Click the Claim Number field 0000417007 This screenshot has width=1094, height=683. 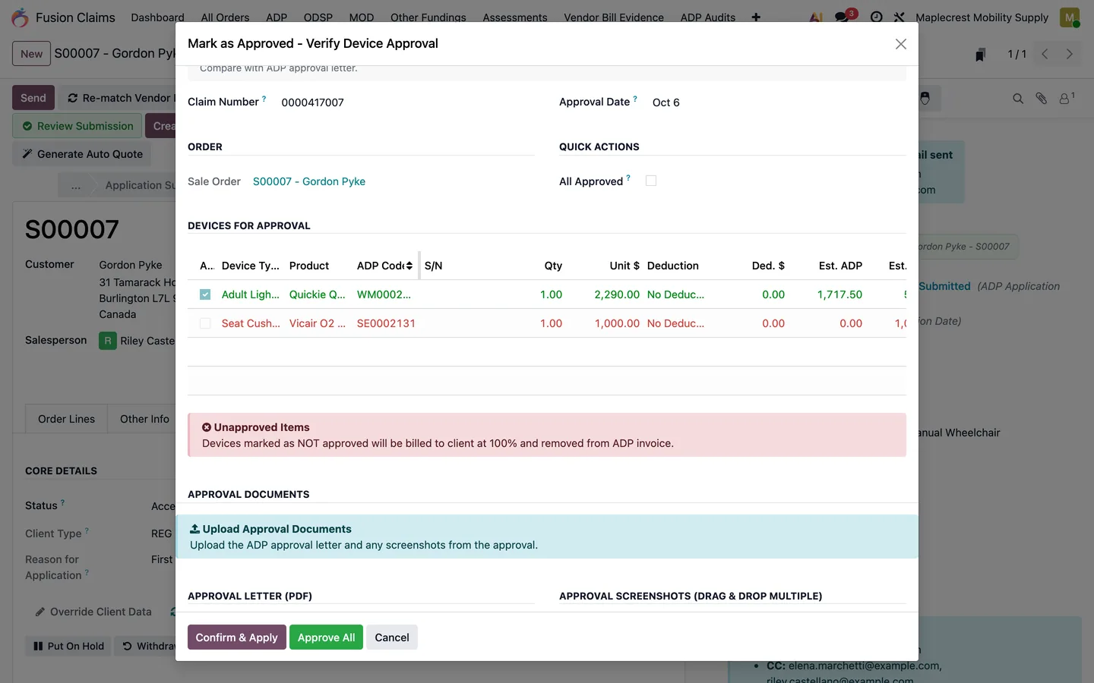[x=312, y=102]
